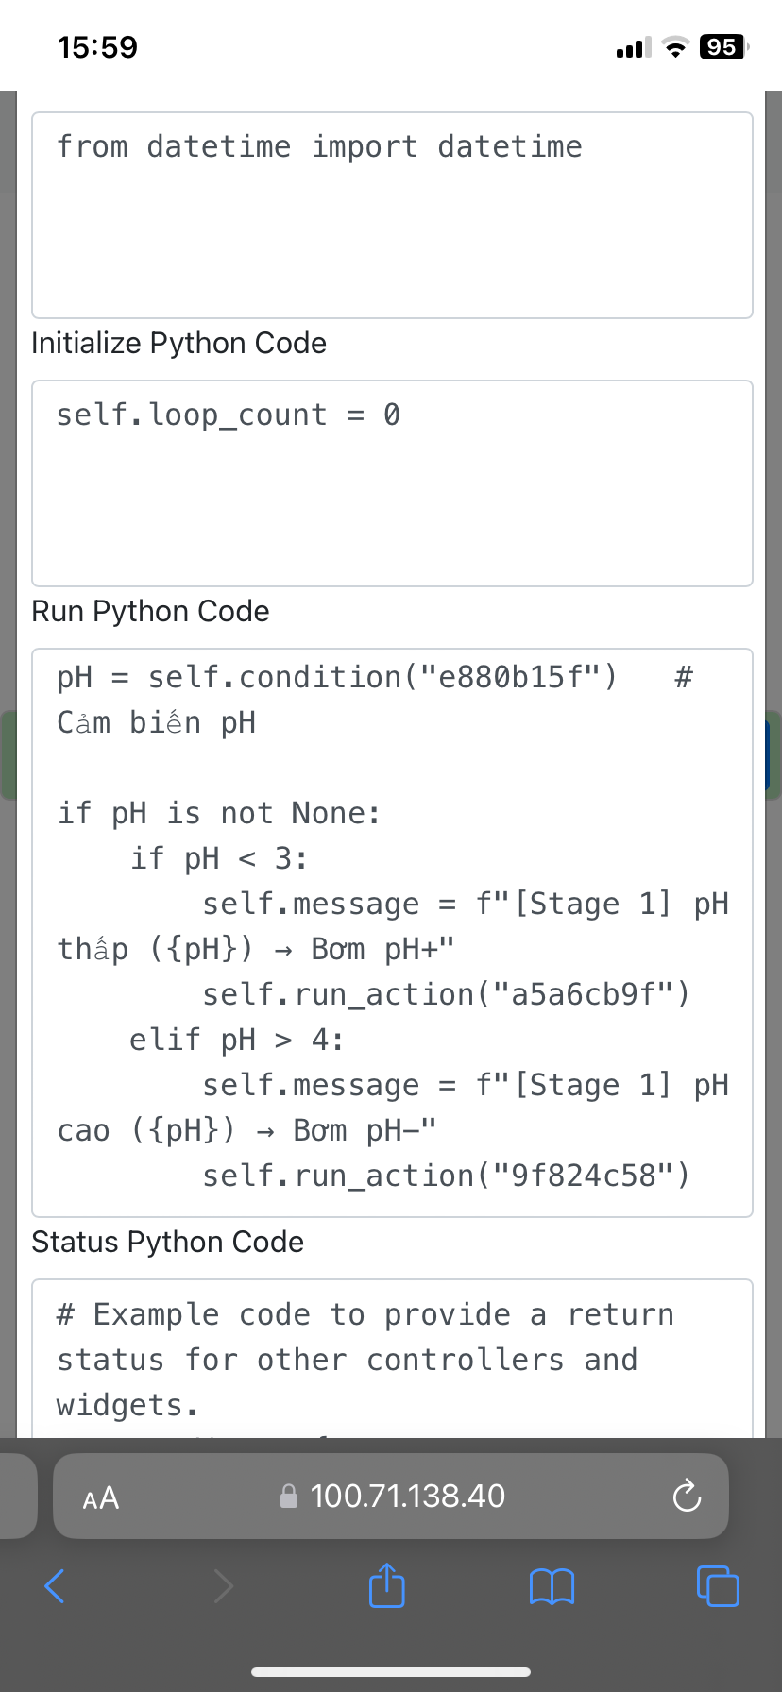Click the 'Run Python Code' label

[x=150, y=611]
